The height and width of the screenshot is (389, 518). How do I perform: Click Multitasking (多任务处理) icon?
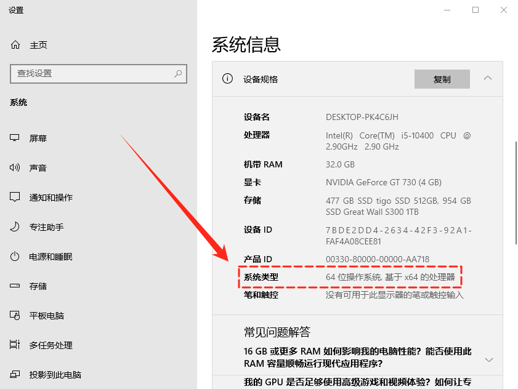coord(15,345)
